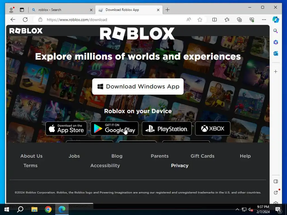Image resolution: width=287 pixels, height=215 pixels.
Task: Click the small Roblox logo in header
Action: (x=26, y=31)
